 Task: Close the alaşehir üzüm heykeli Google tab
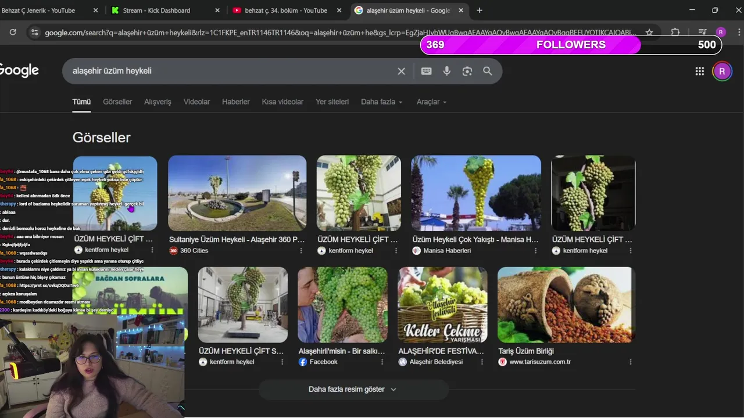click(x=461, y=10)
